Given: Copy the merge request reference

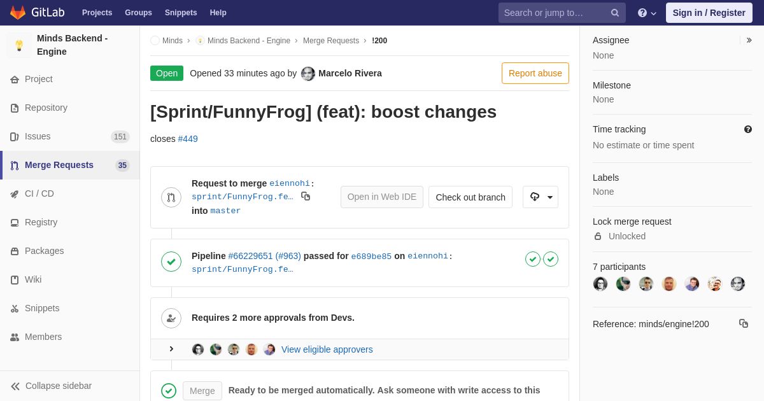Looking at the screenshot, I should (744, 323).
